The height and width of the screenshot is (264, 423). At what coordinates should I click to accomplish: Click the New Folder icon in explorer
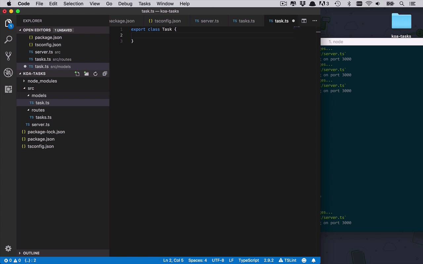point(86,74)
